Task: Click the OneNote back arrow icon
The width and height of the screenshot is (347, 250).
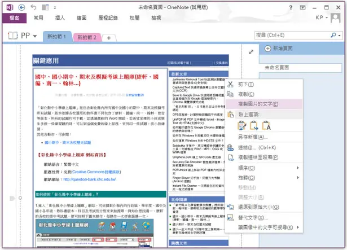Action: [21, 7]
